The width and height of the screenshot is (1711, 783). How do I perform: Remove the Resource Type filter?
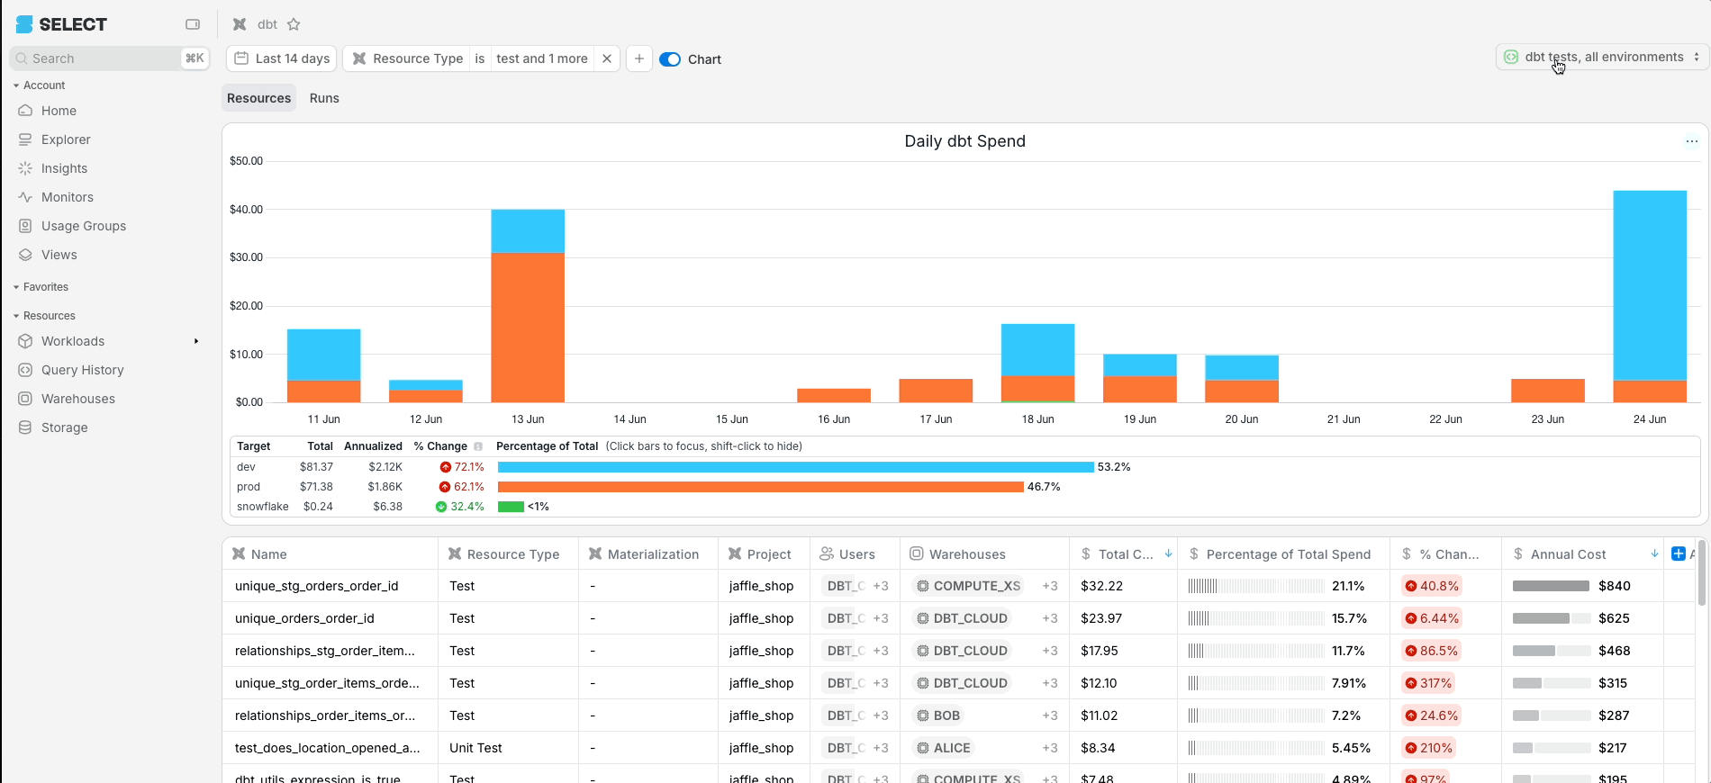coord(607,58)
